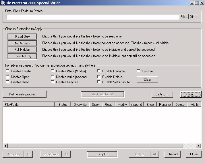Open the Settings... dialog
Screen dimensions: 205x164
[162, 94]
